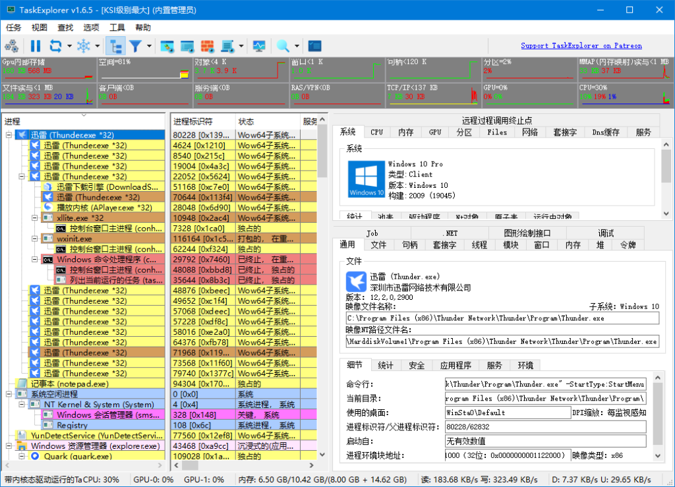Image resolution: width=675 pixels, height=487 pixels.
Task: Click the Thunder bird logo in file details
Action: pos(356,282)
